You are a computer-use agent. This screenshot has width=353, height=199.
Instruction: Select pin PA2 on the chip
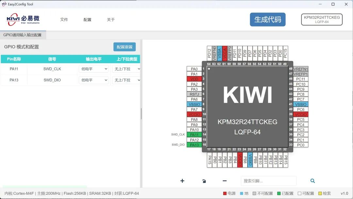pos(194,84)
